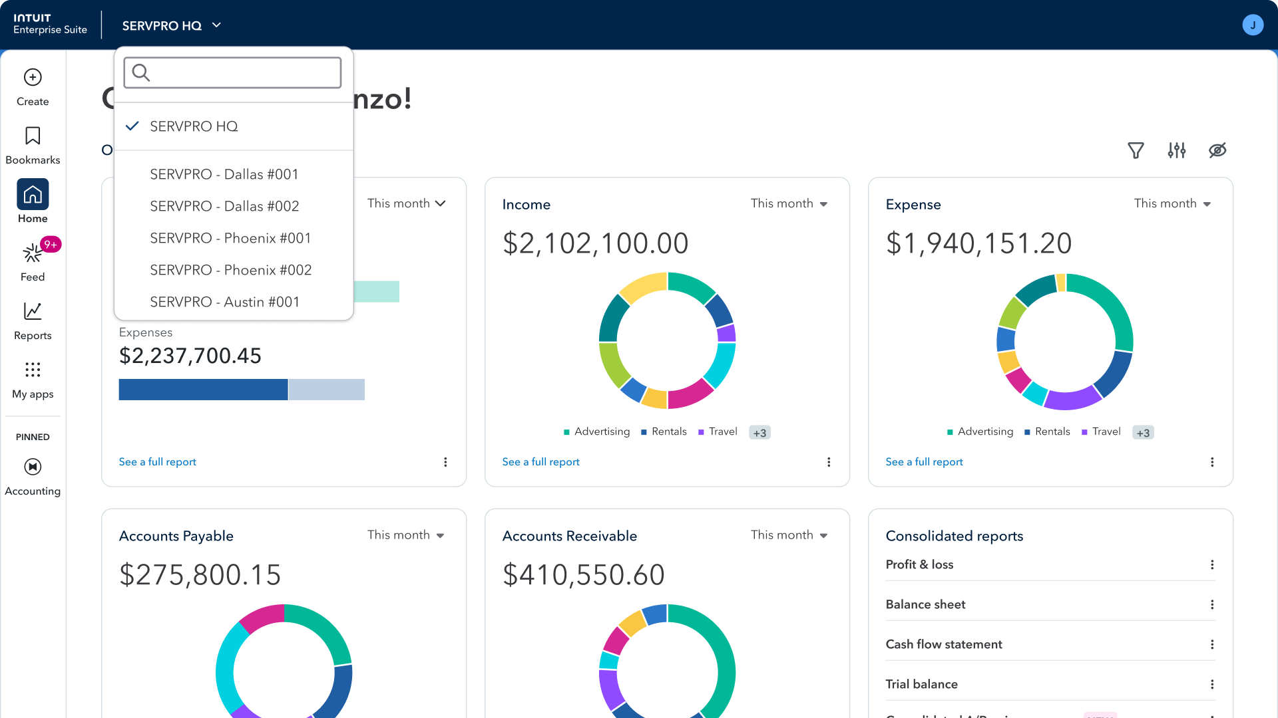The height and width of the screenshot is (718, 1278).
Task: Open This month dropdown on first card
Action: 406,203
